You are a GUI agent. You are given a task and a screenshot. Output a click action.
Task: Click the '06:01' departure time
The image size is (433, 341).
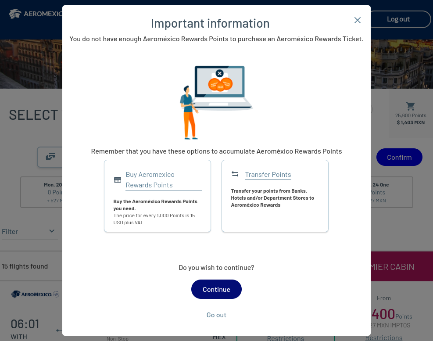25,324
